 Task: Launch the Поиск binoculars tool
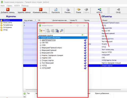tap(78, 10)
